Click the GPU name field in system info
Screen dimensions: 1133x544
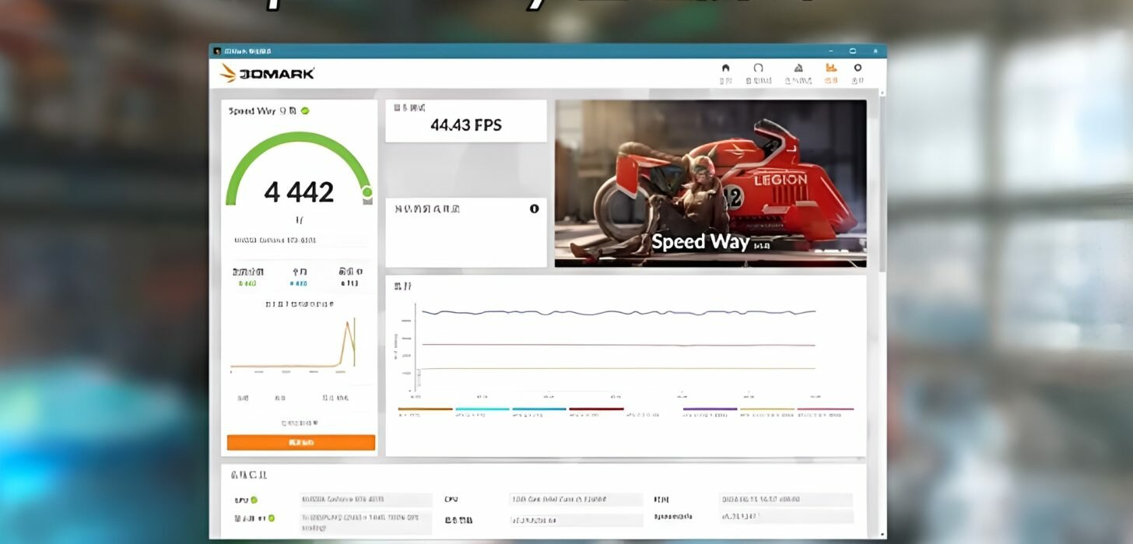[367, 500]
